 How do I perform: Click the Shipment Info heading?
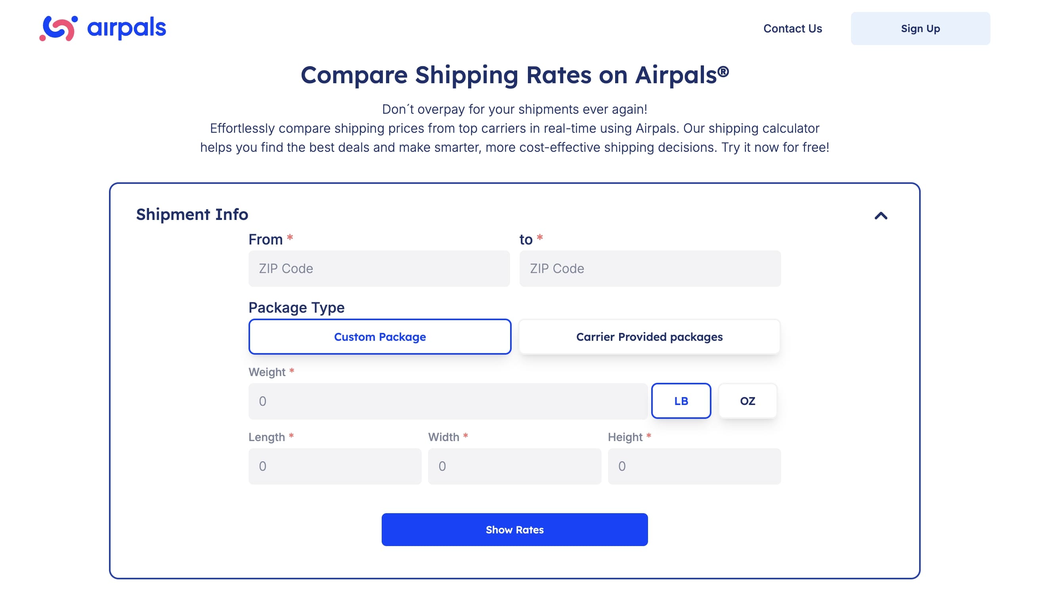pyautogui.click(x=192, y=214)
